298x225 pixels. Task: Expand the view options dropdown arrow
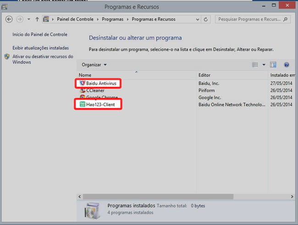pos(264,65)
